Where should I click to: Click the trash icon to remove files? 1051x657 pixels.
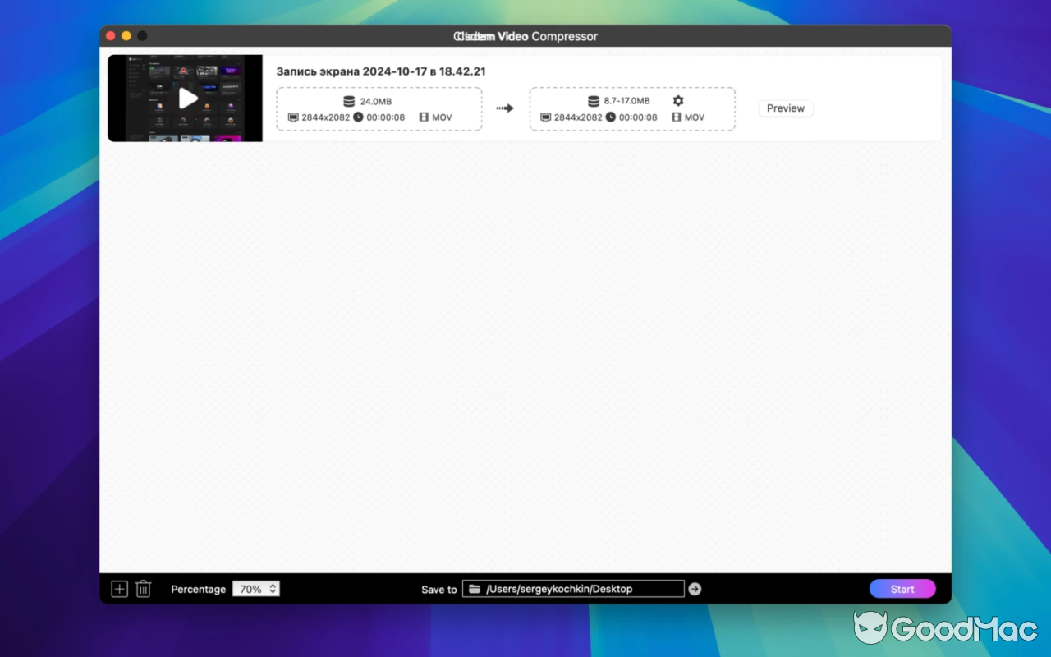144,589
